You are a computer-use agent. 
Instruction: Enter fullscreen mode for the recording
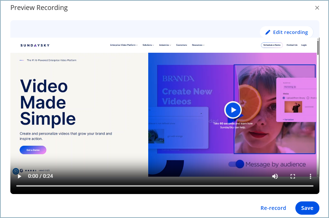[293, 176]
